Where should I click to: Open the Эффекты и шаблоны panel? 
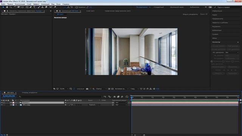tap(220, 23)
